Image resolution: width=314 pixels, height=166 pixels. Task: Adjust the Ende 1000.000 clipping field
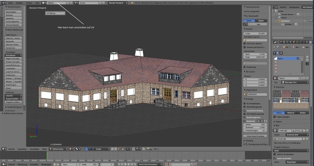point(255,57)
